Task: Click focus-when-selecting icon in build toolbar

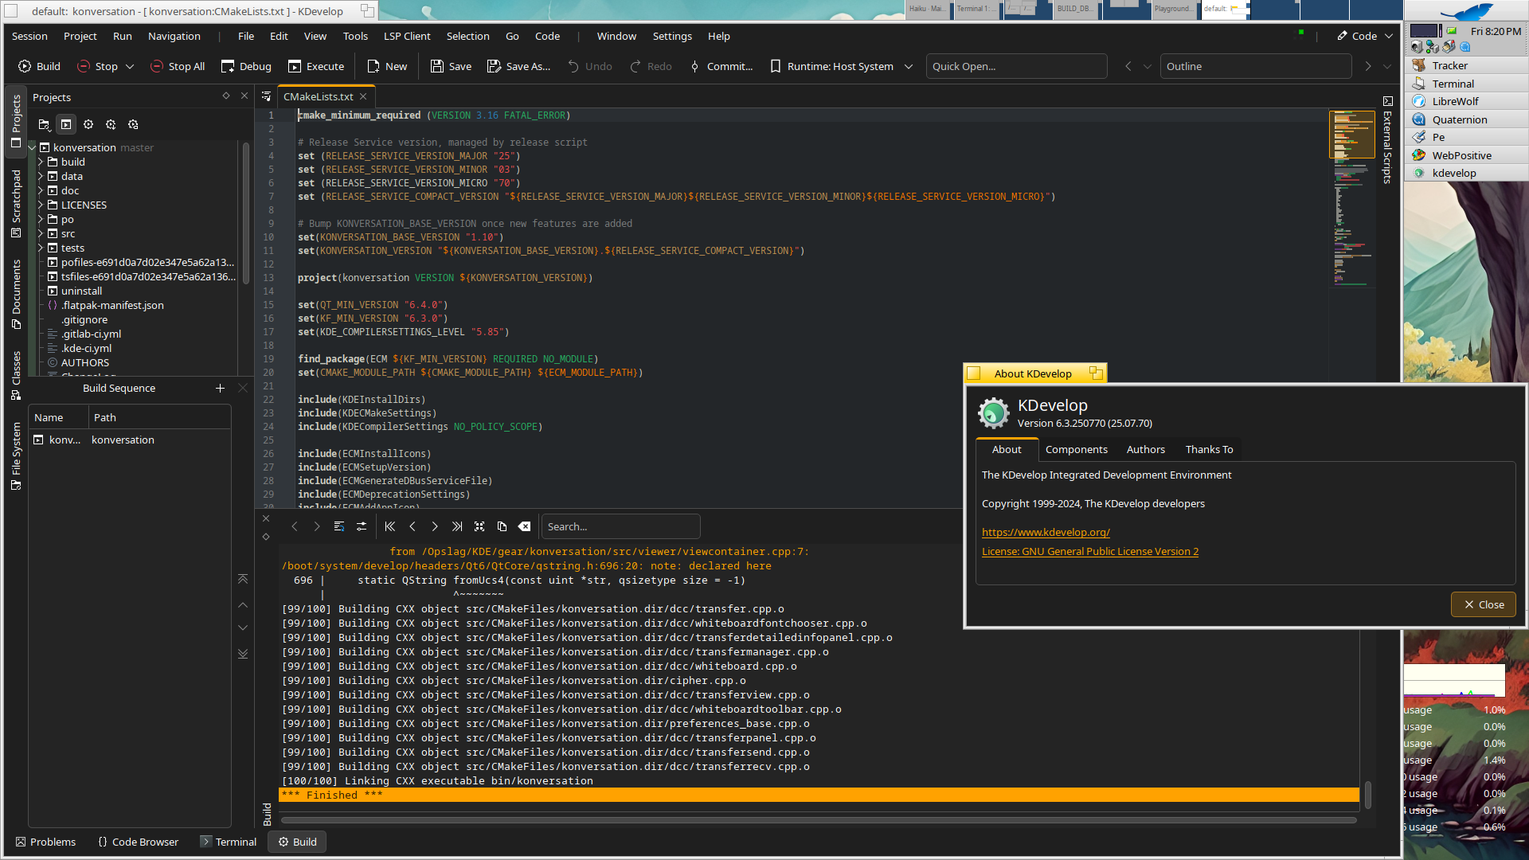Action: click(479, 526)
